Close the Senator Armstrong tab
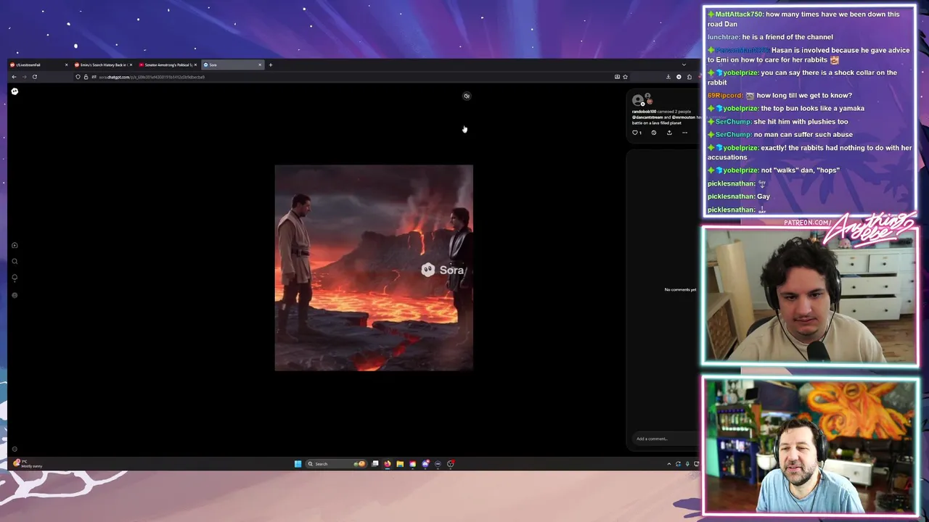Screen dimensions: 929x522 point(195,65)
